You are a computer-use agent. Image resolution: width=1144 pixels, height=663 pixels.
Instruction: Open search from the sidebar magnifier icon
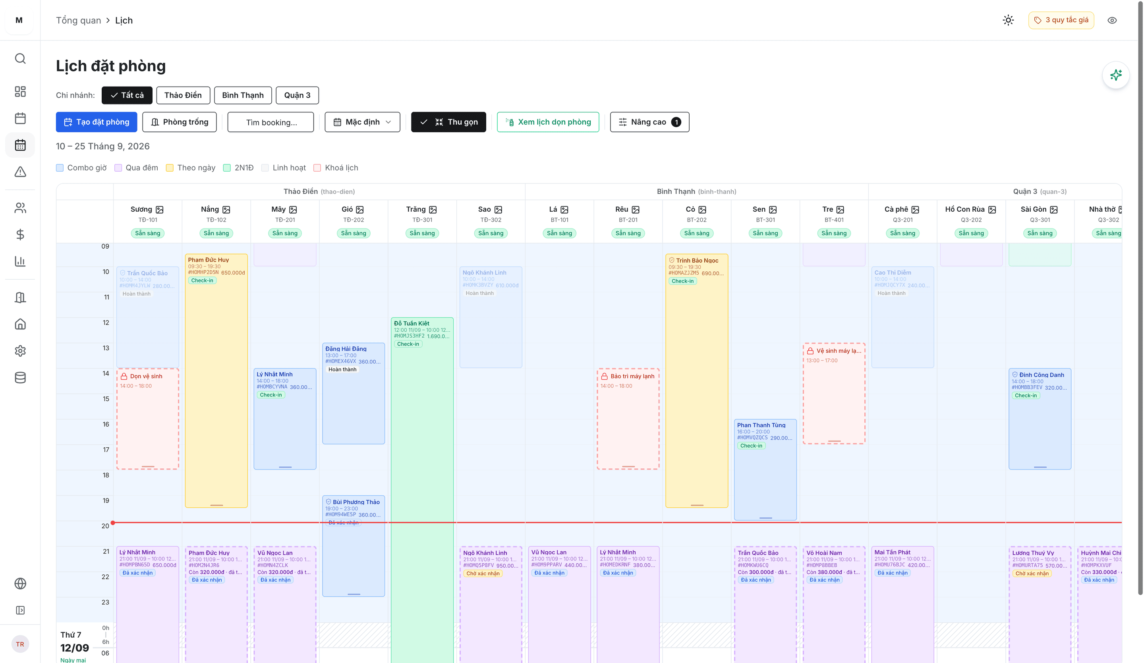[20, 58]
